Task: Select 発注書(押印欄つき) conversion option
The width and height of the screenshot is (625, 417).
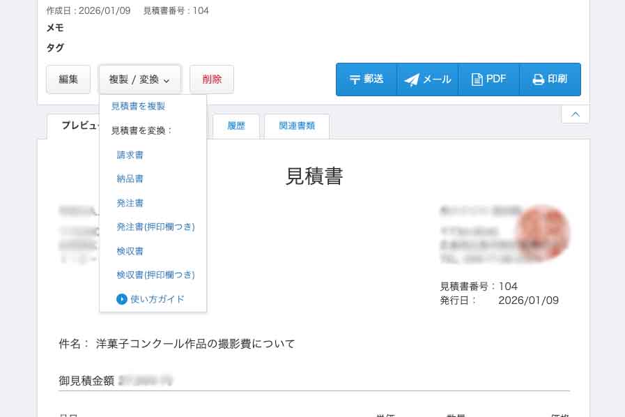Action: (155, 227)
